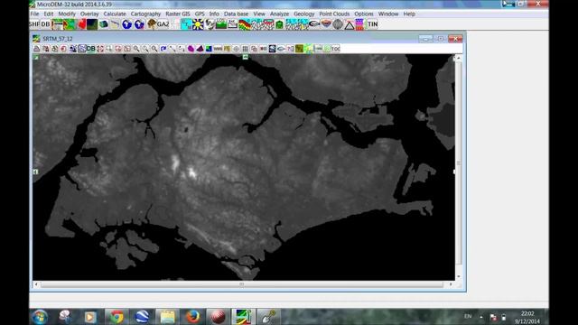The height and width of the screenshot is (325, 578).
Task: Click the magenta blob icon in map toolbar
Action: click(x=191, y=49)
